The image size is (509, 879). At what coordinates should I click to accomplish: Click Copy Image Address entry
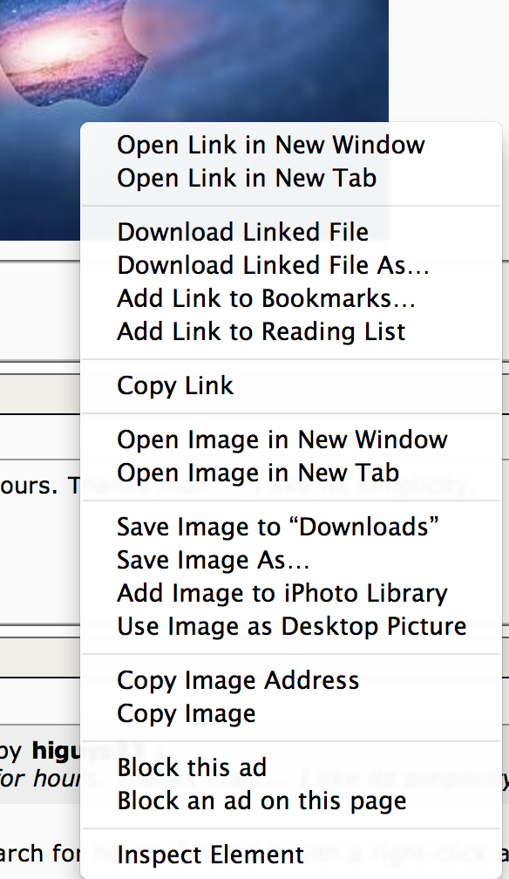[291, 680]
